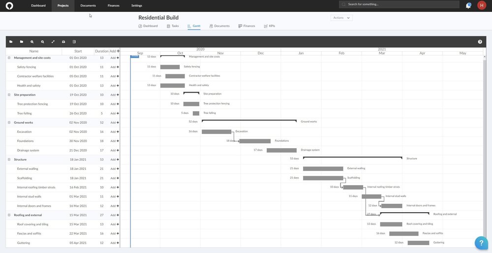The width and height of the screenshot is (492, 253).
Task: Switch to the project Finances tab
Action: [x=246, y=26]
